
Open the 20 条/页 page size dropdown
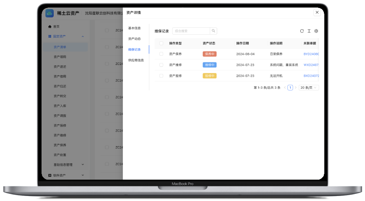(309, 88)
